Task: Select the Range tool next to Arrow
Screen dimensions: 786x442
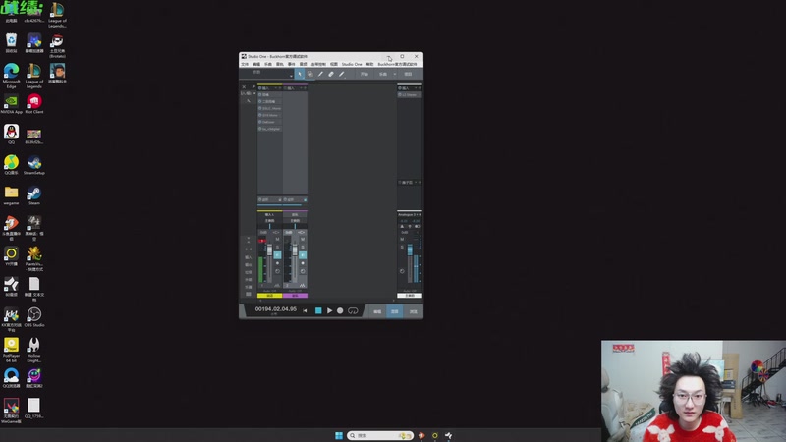Action: tap(310, 75)
